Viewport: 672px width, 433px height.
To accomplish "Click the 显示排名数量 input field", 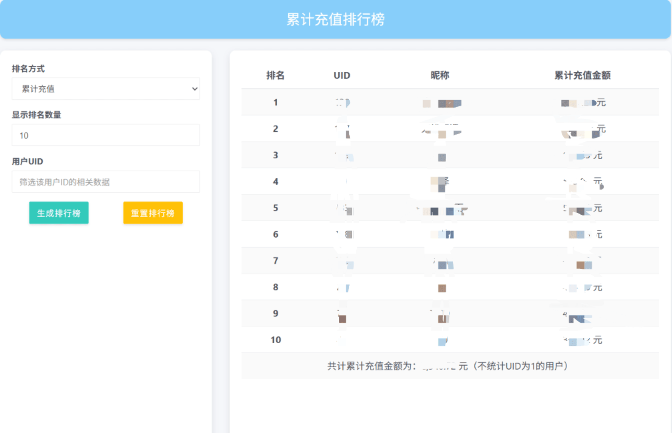I will click(105, 136).
